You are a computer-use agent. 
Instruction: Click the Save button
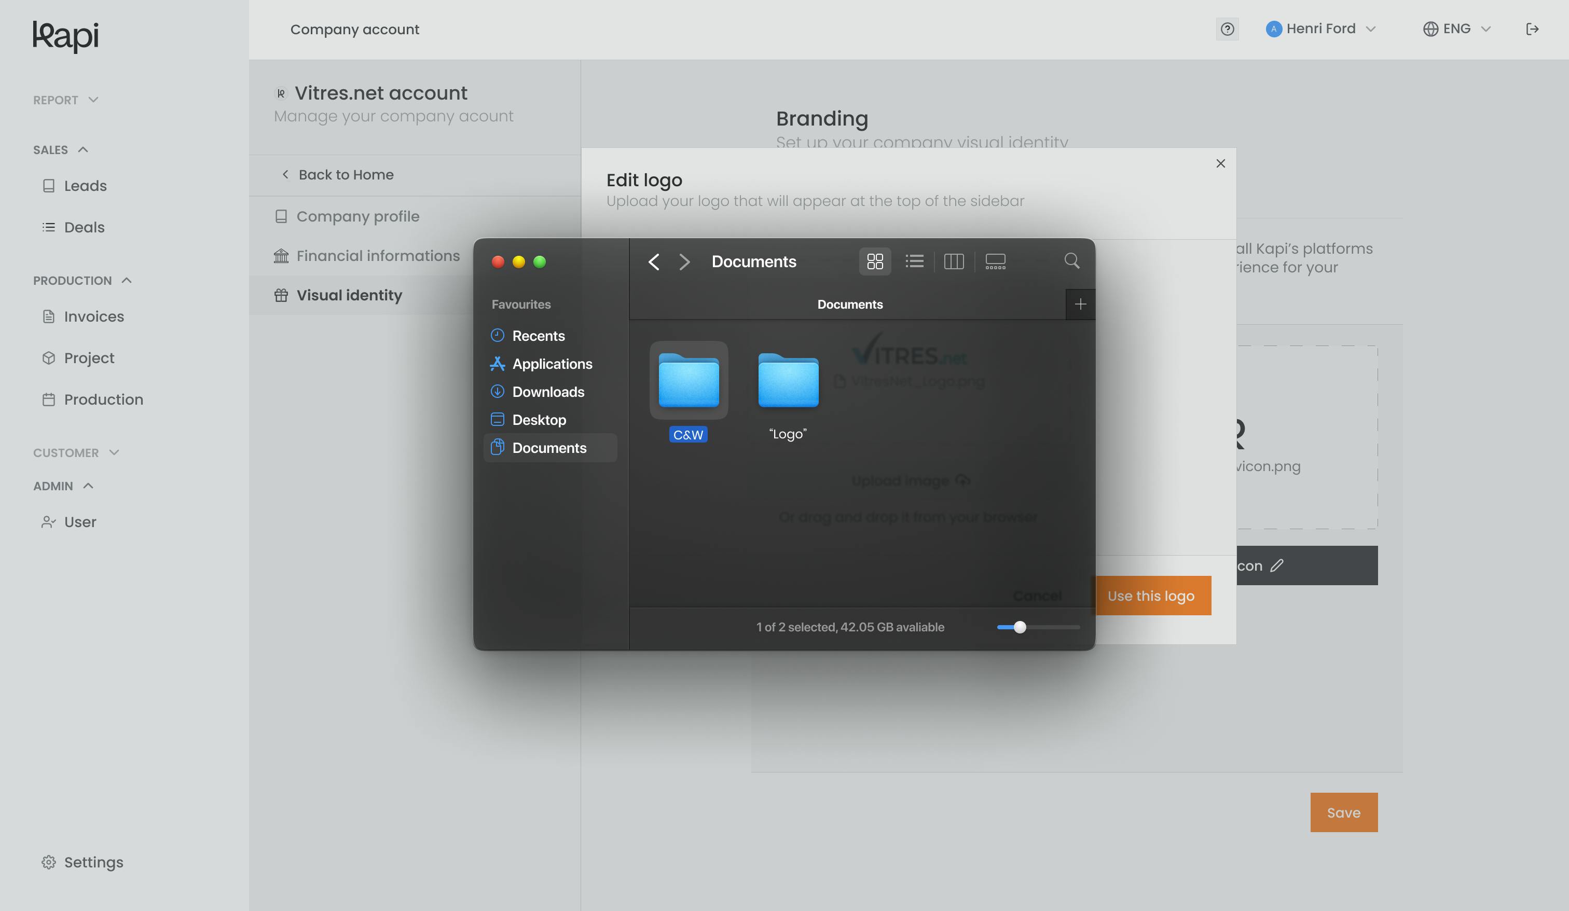[1344, 812]
